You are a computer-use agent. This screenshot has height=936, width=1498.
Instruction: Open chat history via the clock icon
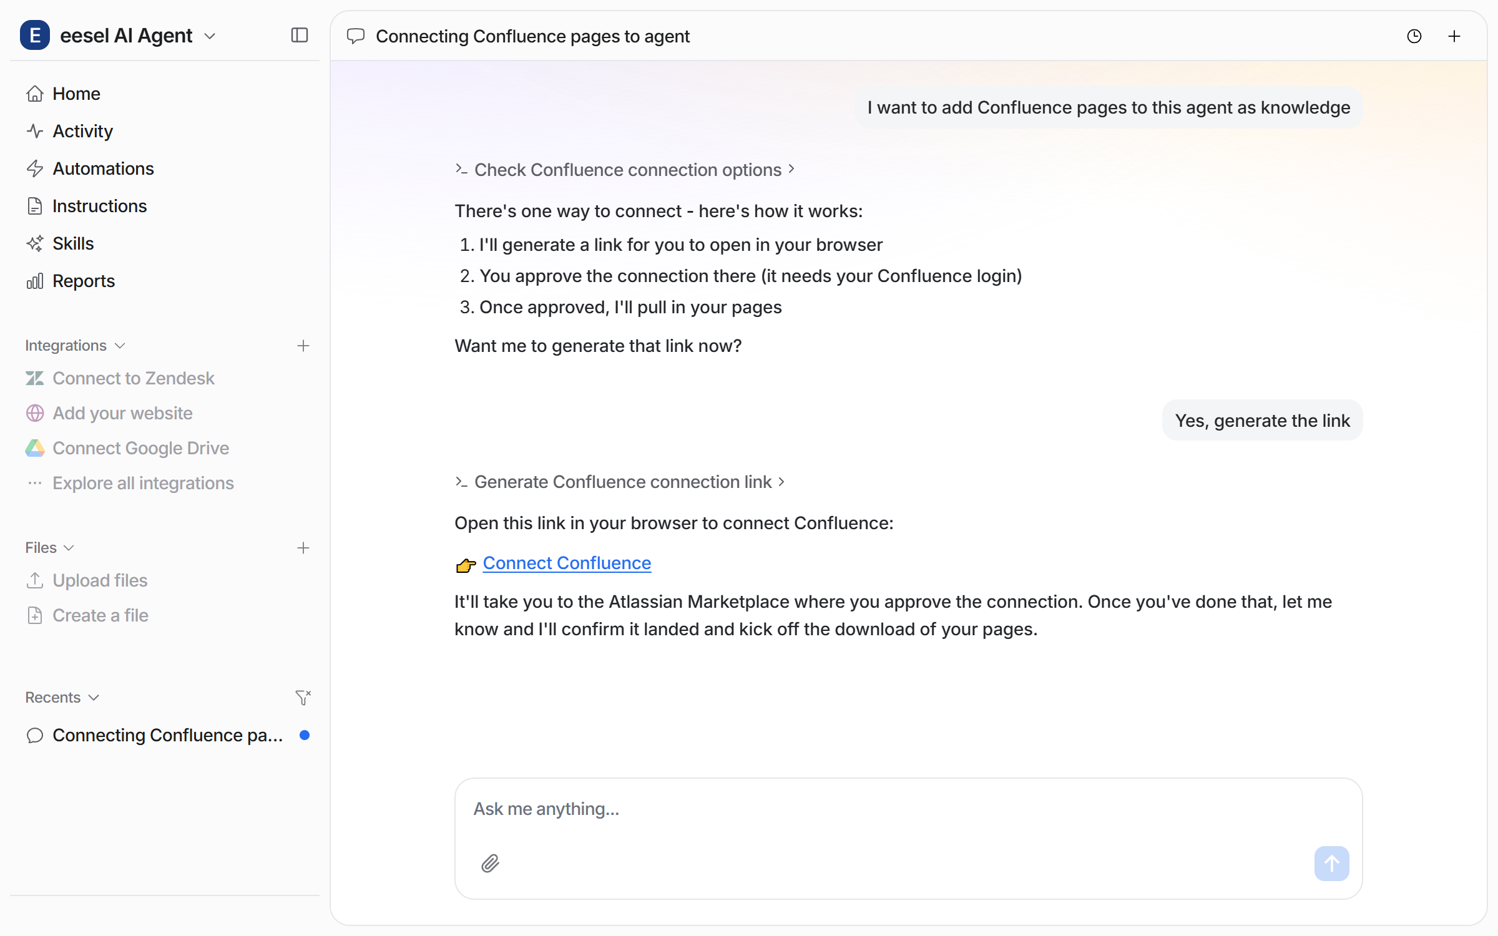click(x=1414, y=36)
